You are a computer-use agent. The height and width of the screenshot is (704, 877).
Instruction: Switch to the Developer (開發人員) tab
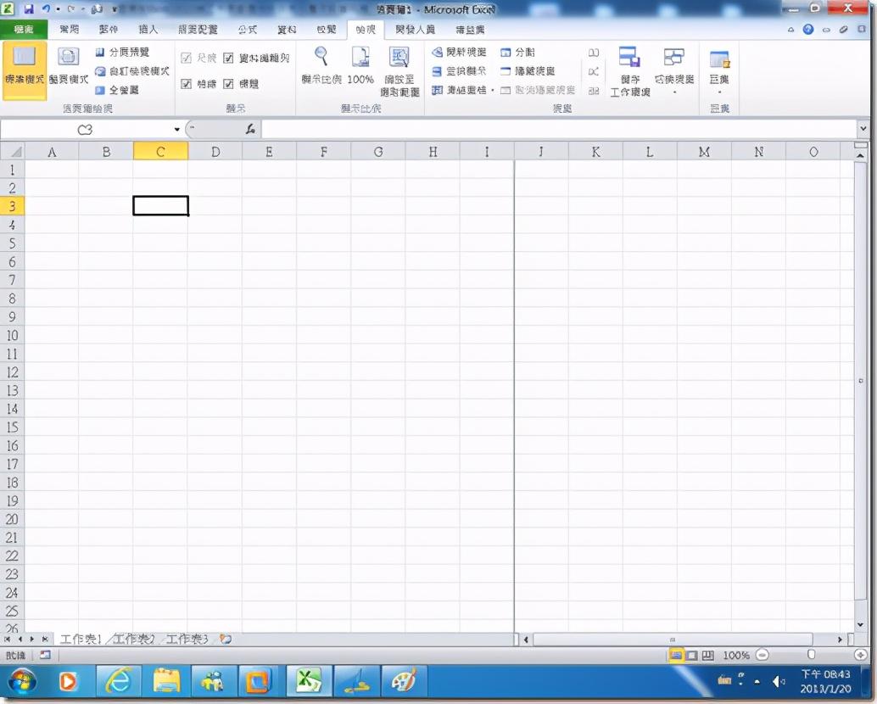[x=415, y=29]
